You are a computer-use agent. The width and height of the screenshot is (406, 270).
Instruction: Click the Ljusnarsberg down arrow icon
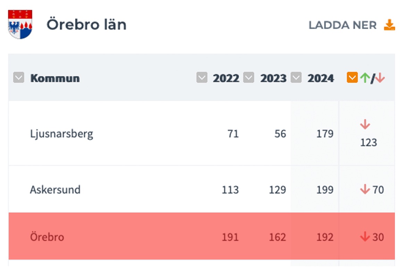coord(365,125)
